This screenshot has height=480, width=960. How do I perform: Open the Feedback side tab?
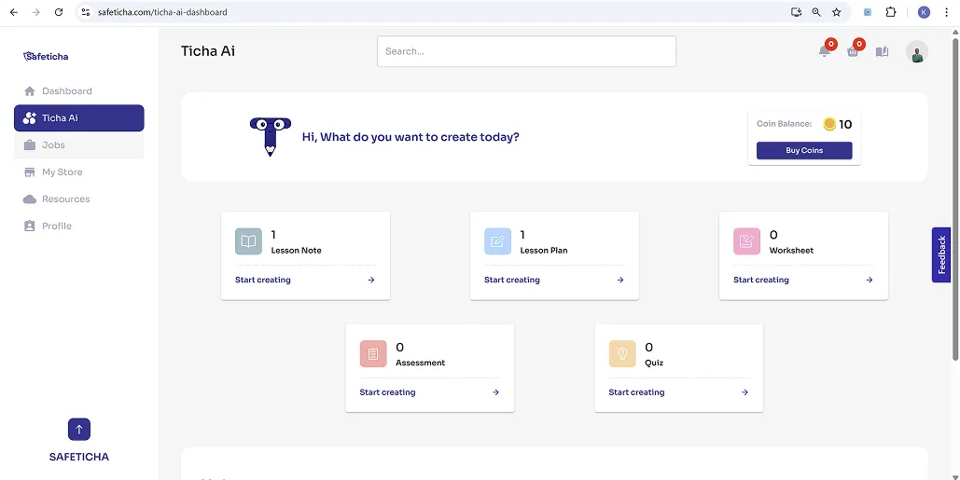click(941, 255)
